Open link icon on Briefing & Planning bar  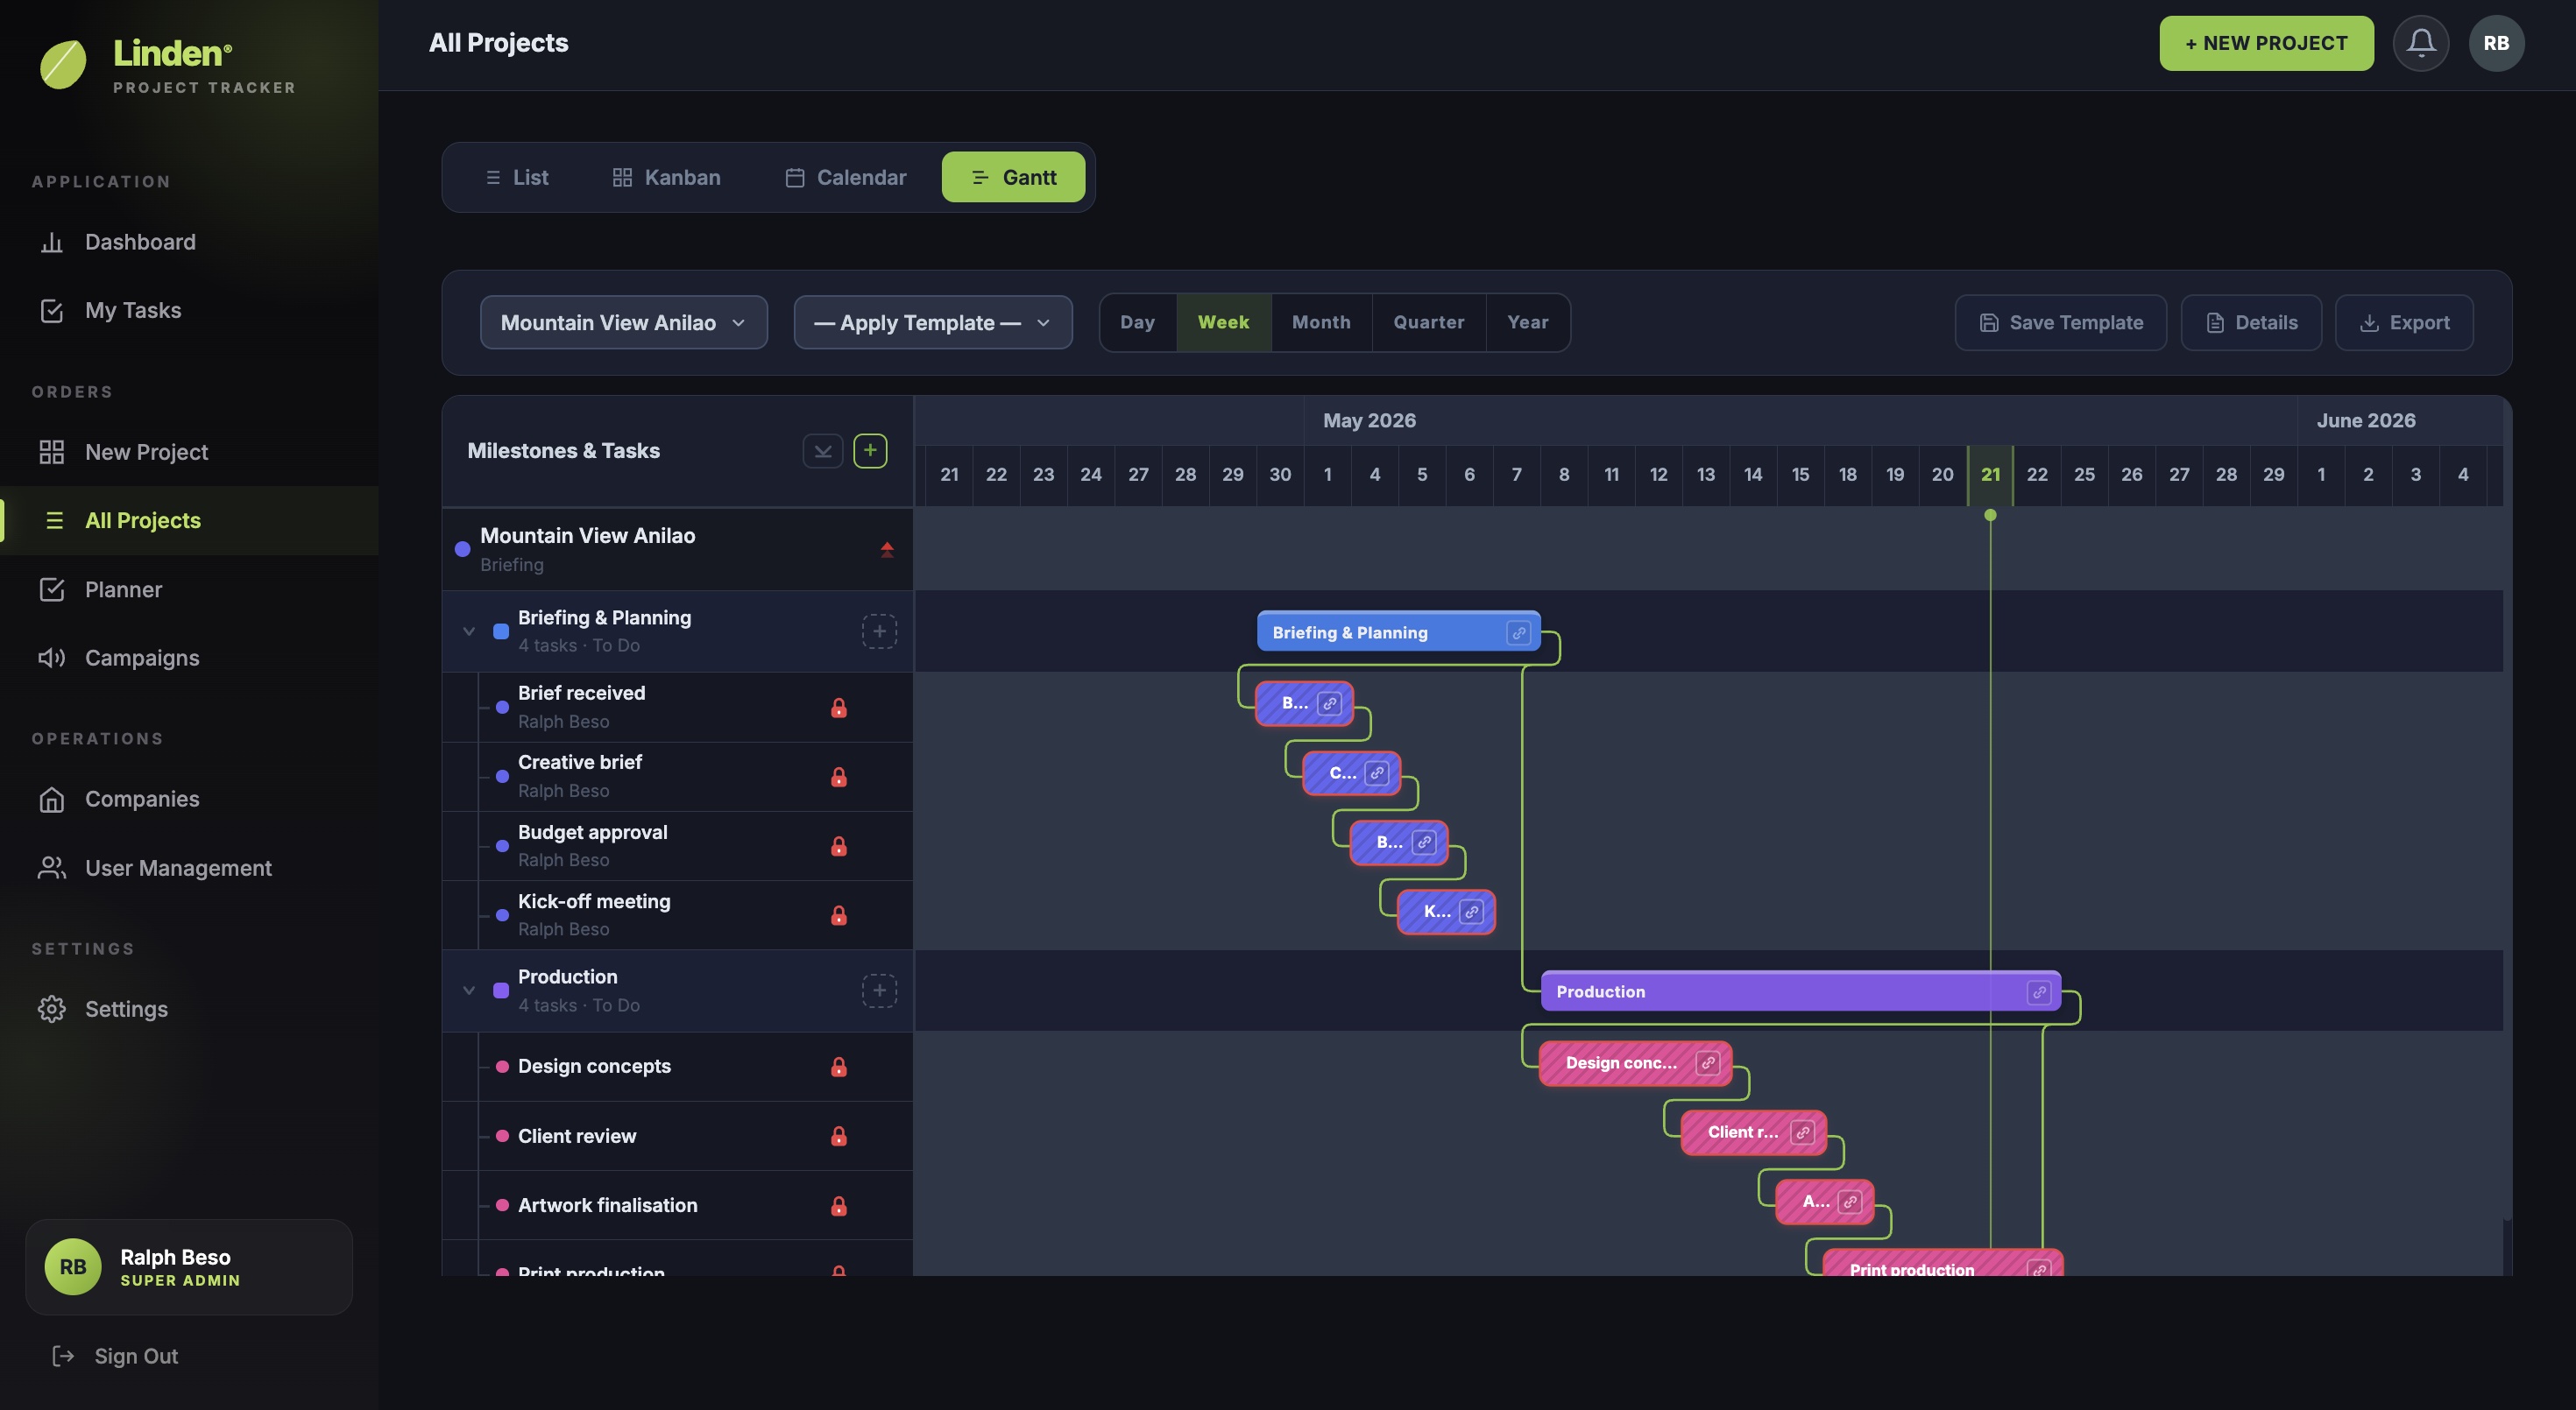point(1518,632)
